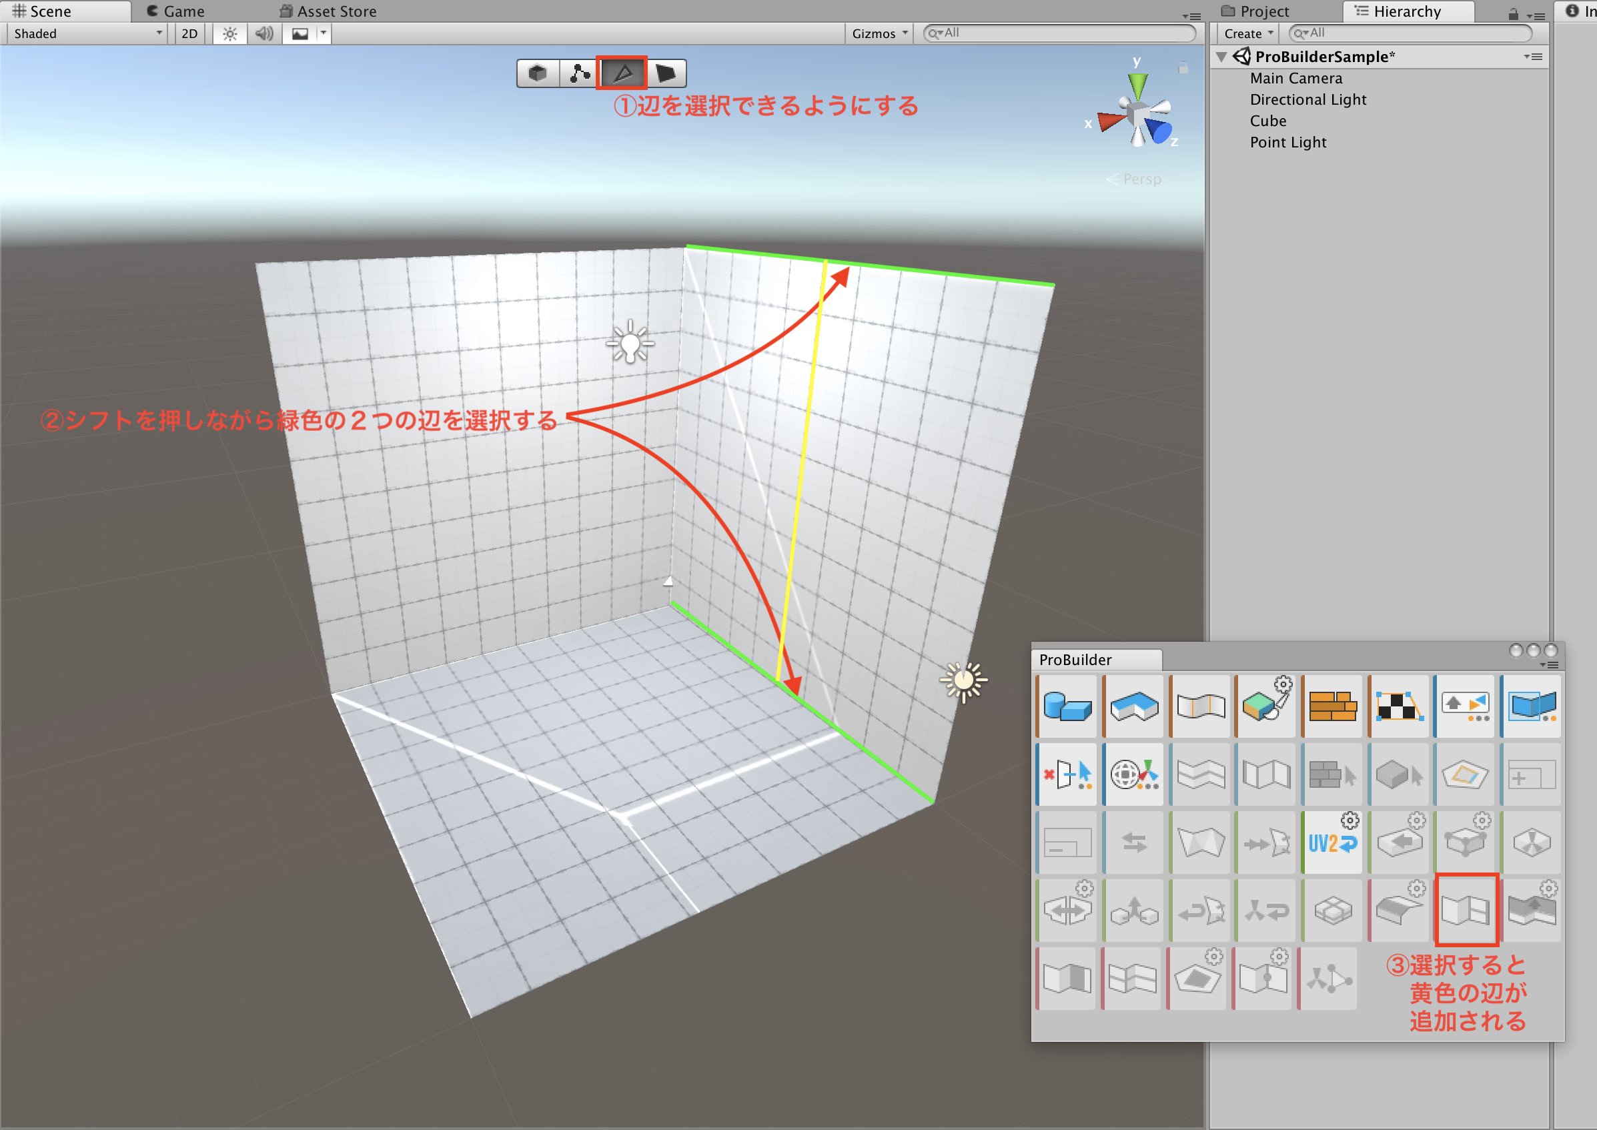Click the Create button in Hierarchy
This screenshot has width=1597, height=1130.
click(1247, 33)
